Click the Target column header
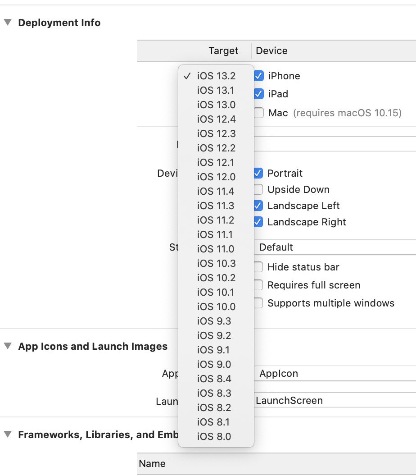Screen dimensions: 416x476 (194, 50)
